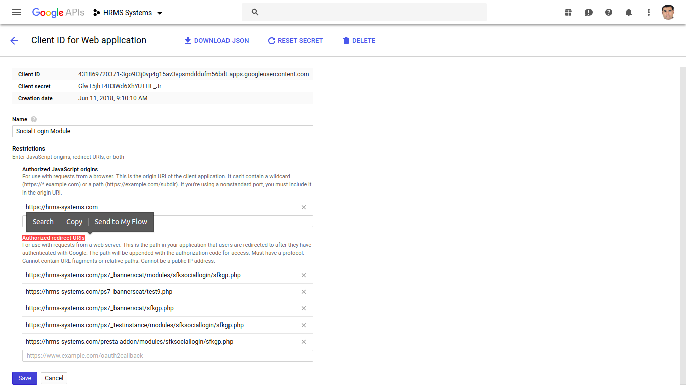The image size is (686, 385).
Task: Open the notifications bell
Action: [x=629, y=12]
